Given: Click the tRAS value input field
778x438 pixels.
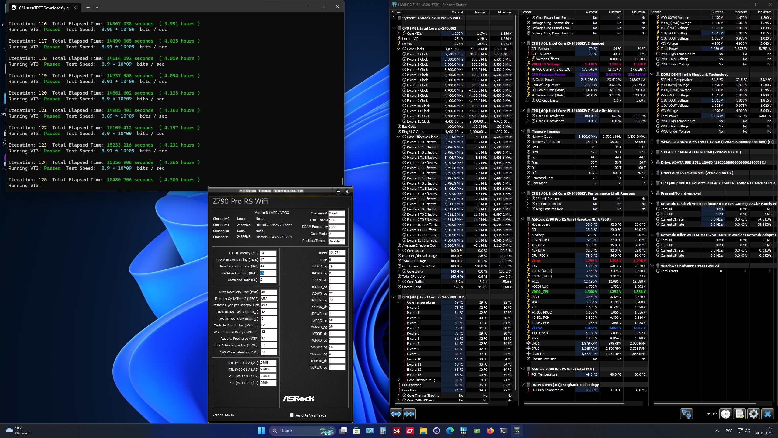Looking at the screenshot, I should (268, 273).
